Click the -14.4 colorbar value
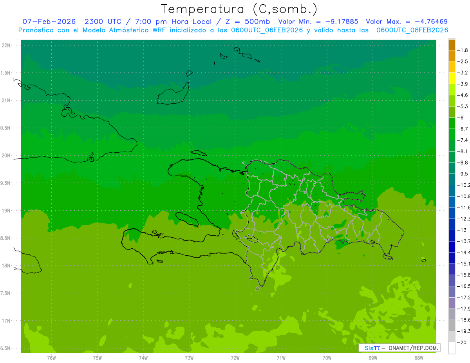 point(464,252)
